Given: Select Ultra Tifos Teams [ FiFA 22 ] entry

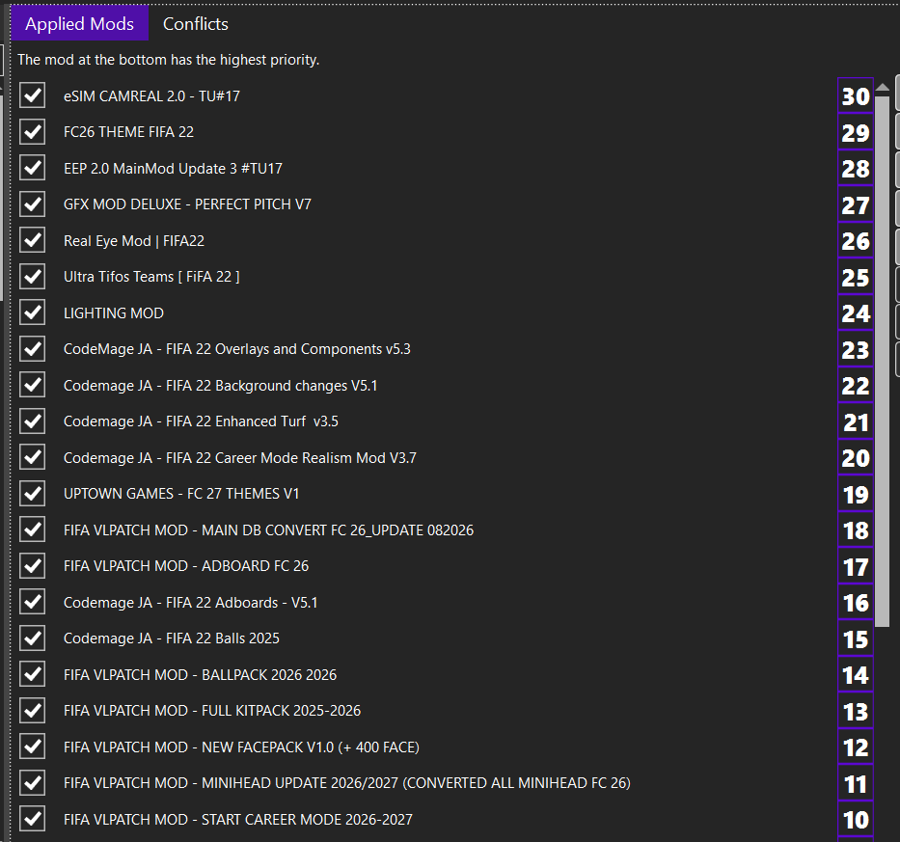Looking at the screenshot, I should click(151, 277).
